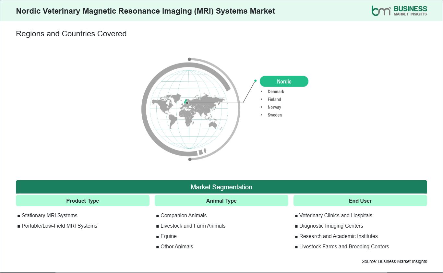Select Finland in the country list
This screenshot has height=273, width=443.
tap(274, 99)
